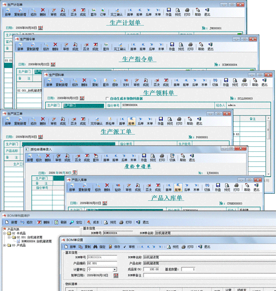
Task: Click 完毕确认 icon in 生产派工单 toolbar
Action: pos(97,121)
